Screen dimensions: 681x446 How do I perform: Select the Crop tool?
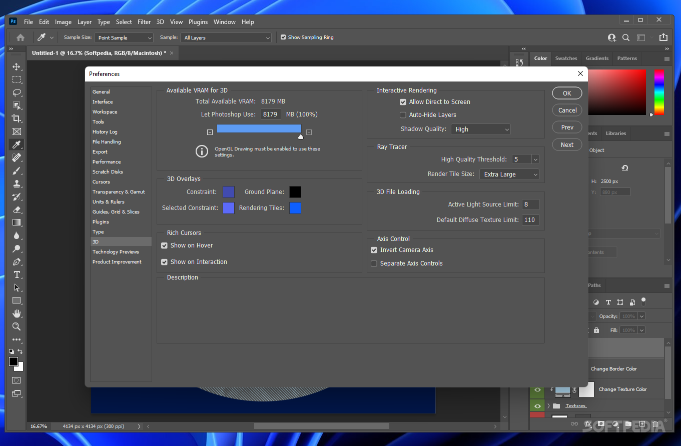click(17, 118)
